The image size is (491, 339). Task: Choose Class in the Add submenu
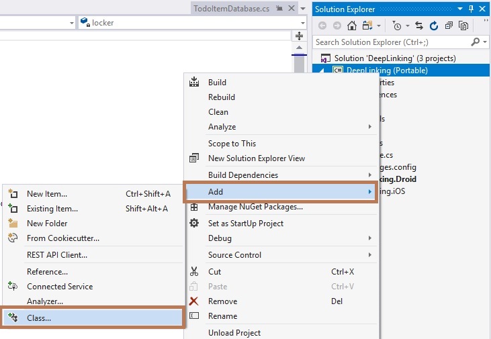[x=93, y=318]
